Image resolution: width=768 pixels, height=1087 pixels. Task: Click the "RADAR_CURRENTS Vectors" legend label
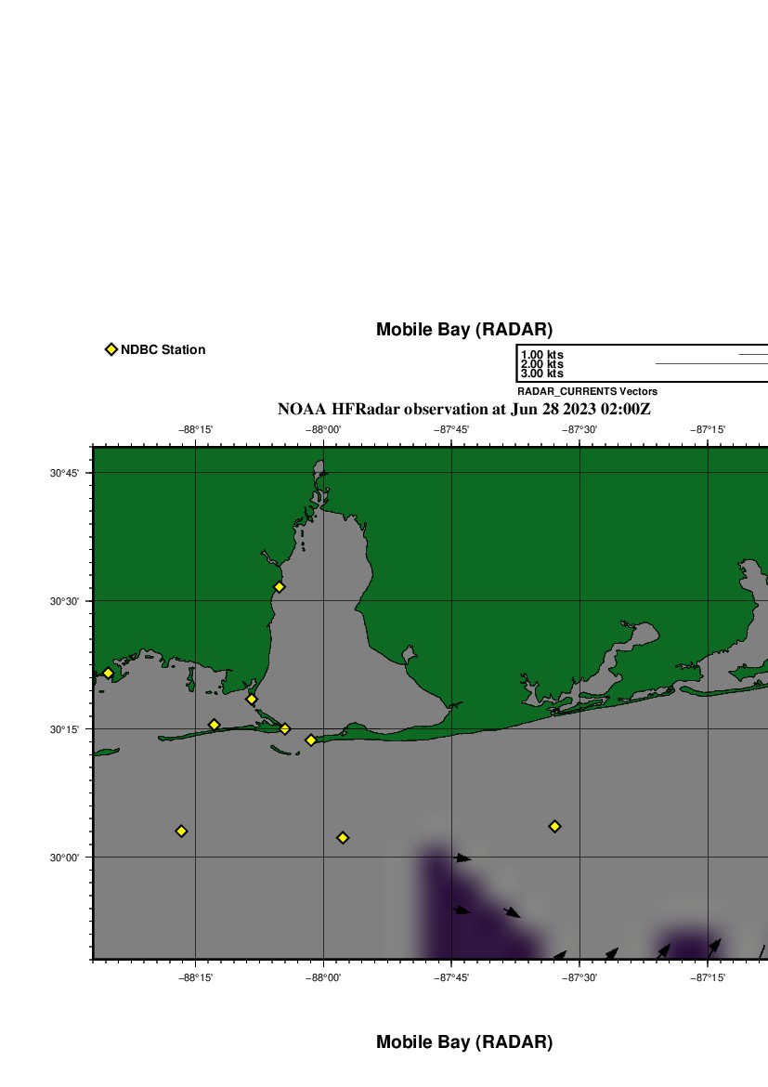tap(587, 392)
